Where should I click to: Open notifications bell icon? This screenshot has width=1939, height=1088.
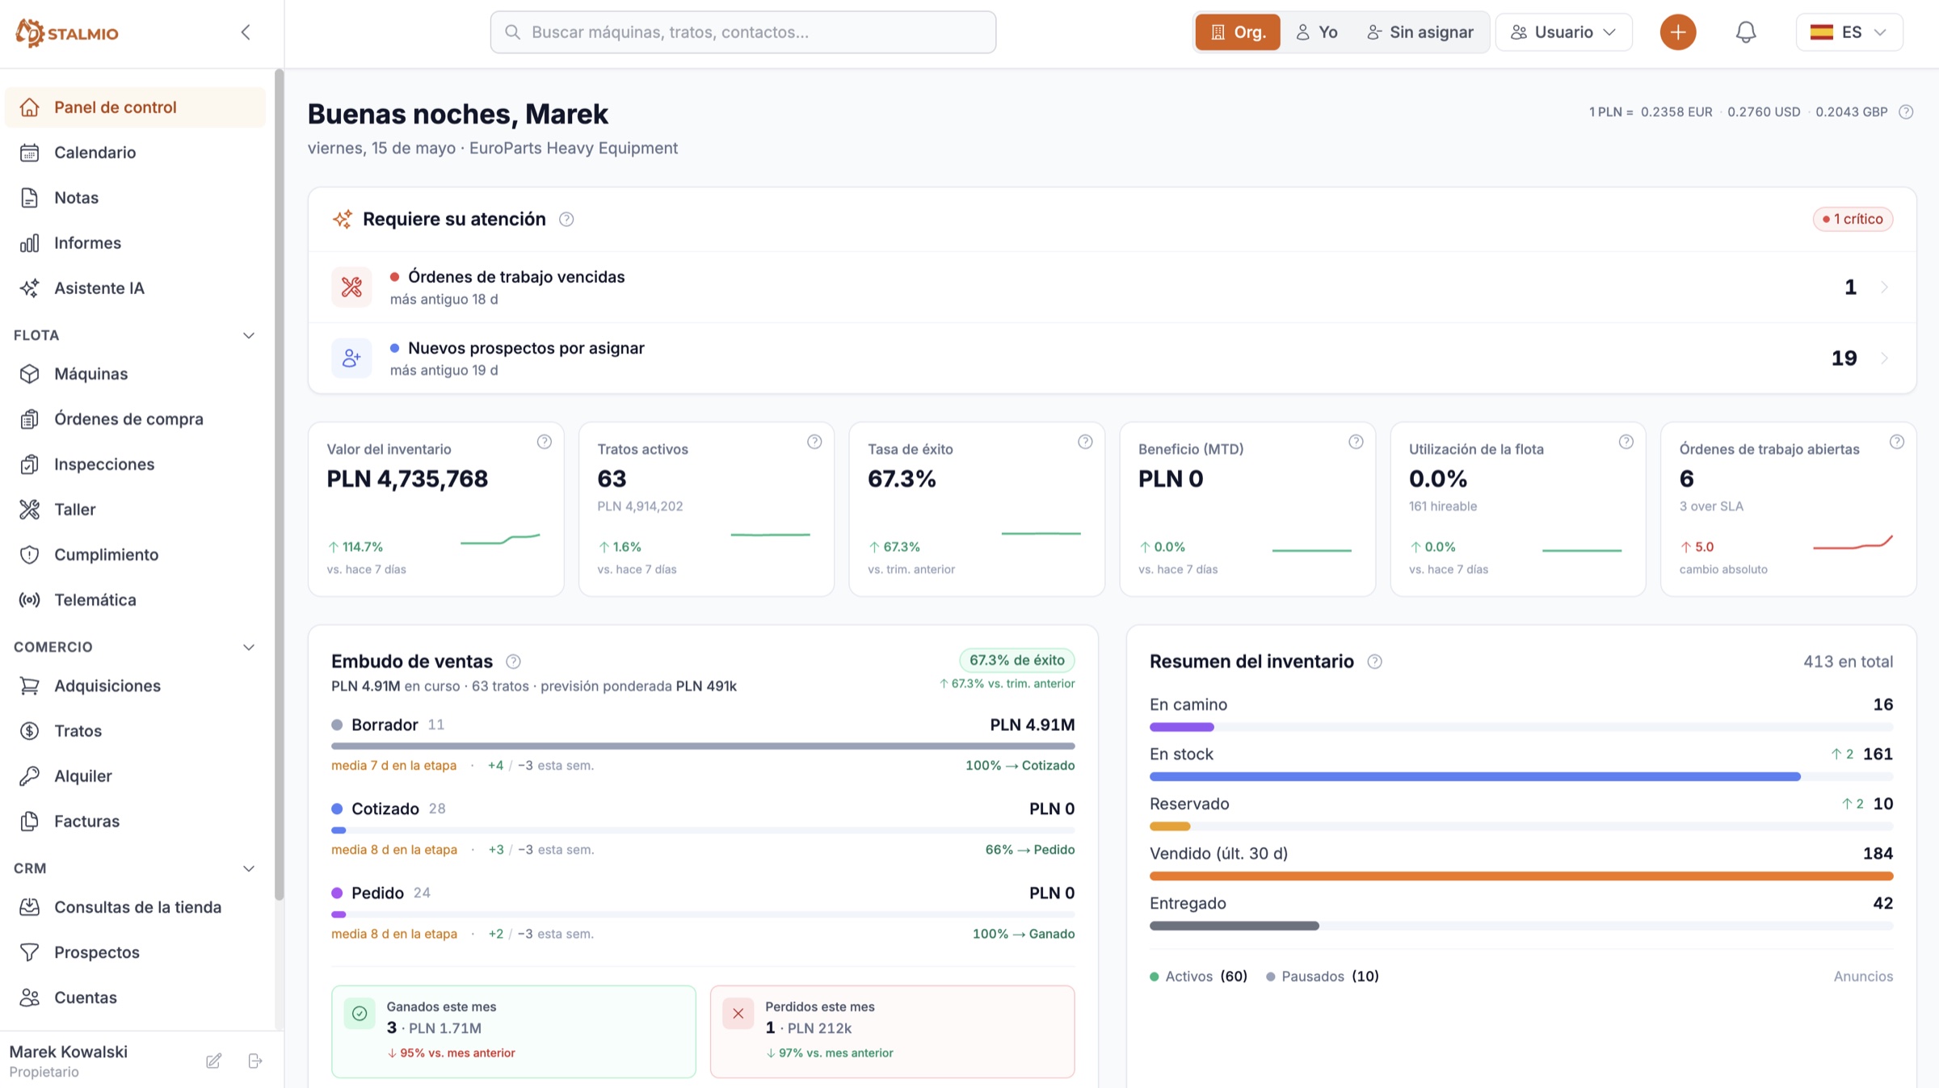click(x=1745, y=32)
